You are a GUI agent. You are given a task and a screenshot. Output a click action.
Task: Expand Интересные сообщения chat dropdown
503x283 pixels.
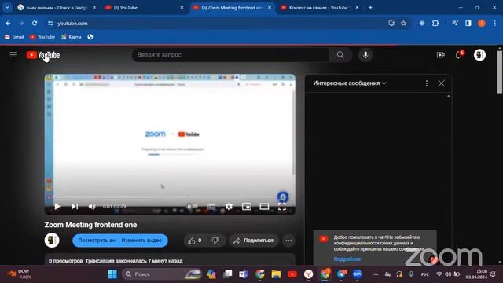pyautogui.click(x=350, y=83)
